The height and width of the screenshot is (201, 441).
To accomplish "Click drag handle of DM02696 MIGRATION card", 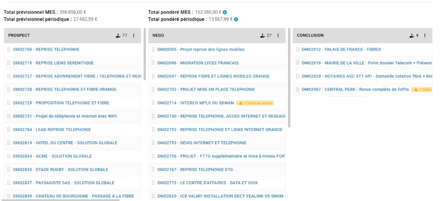I will pos(153,63).
